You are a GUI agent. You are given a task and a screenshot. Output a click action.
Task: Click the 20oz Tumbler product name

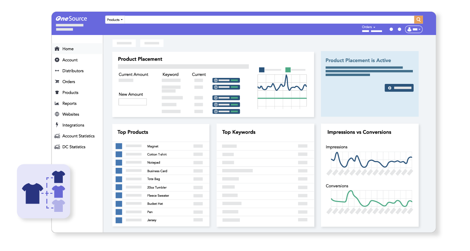tap(157, 187)
